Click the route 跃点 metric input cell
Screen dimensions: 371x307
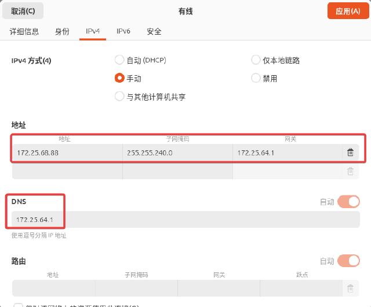coord(301,288)
